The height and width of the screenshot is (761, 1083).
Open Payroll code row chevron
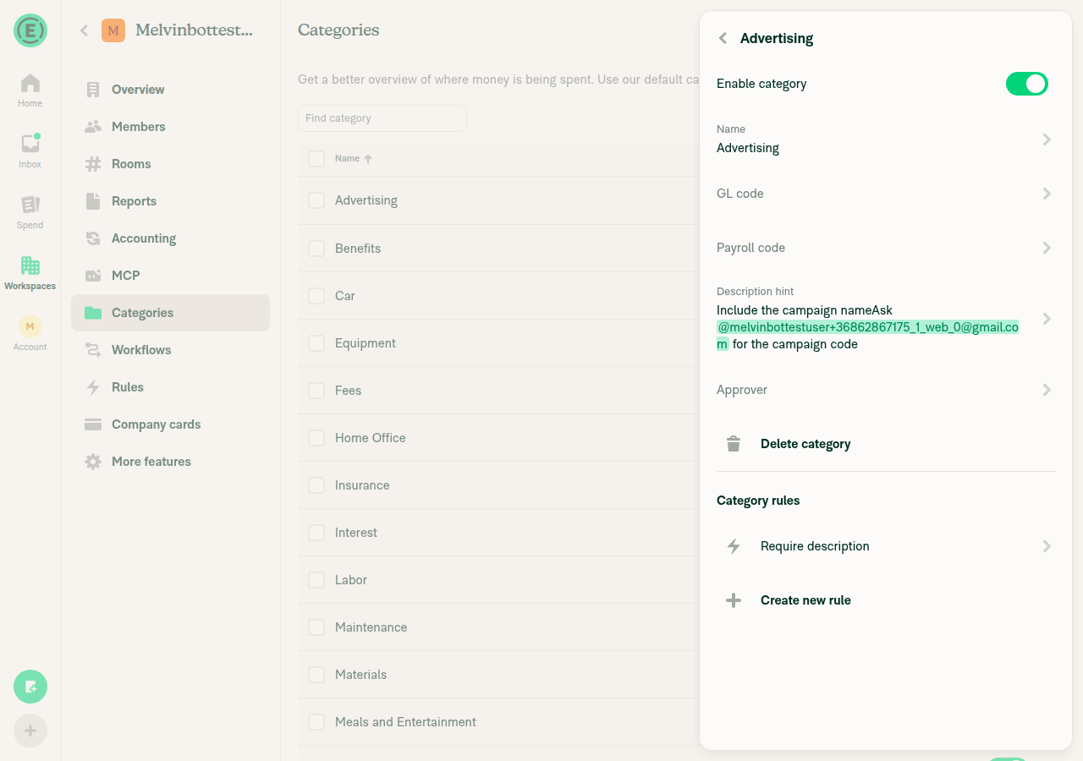(1047, 248)
